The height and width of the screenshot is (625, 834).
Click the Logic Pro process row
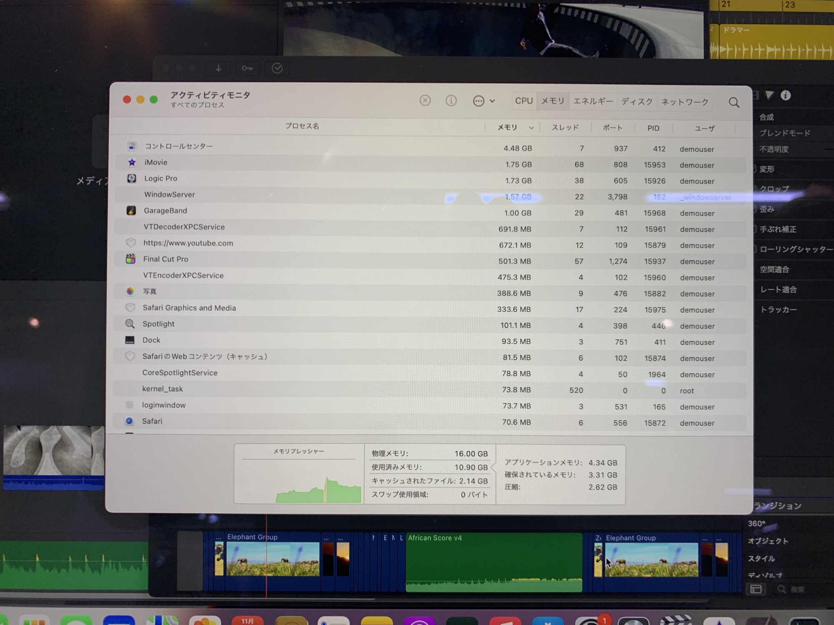coord(161,178)
